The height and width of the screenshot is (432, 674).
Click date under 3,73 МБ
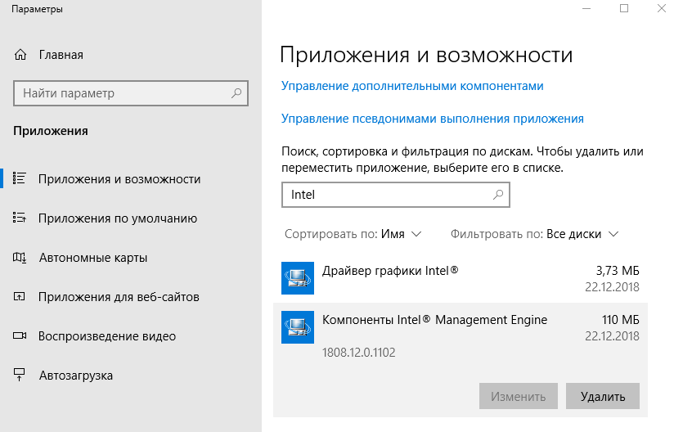pyautogui.click(x=612, y=287)
